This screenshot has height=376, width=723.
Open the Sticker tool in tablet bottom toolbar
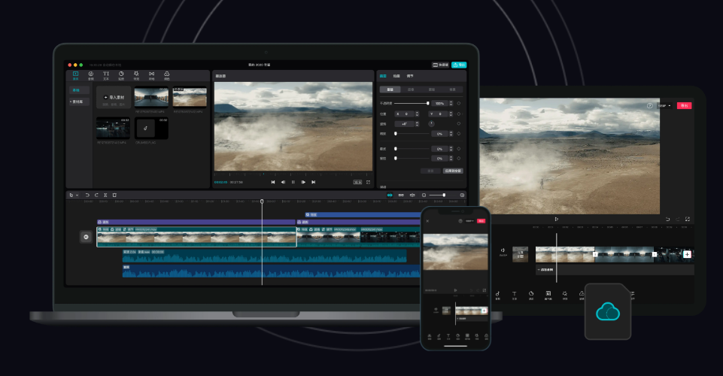coord(531,296)
